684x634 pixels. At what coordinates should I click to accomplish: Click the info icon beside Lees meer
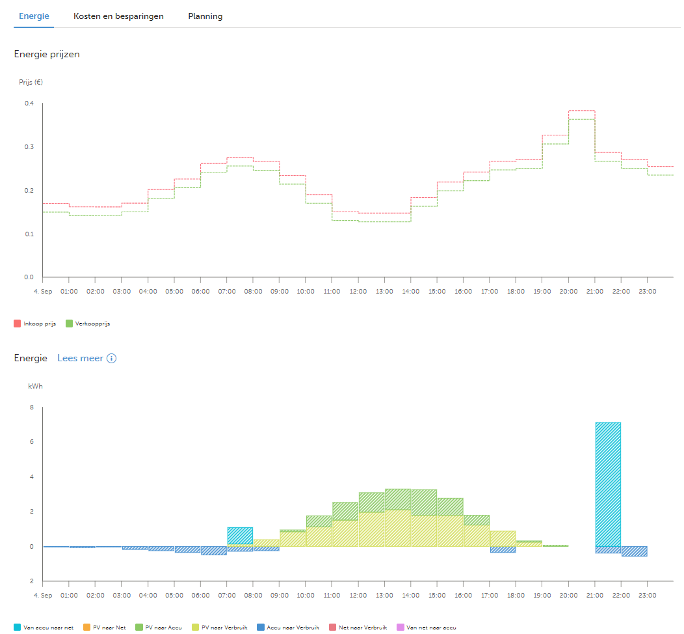[112, 359]
